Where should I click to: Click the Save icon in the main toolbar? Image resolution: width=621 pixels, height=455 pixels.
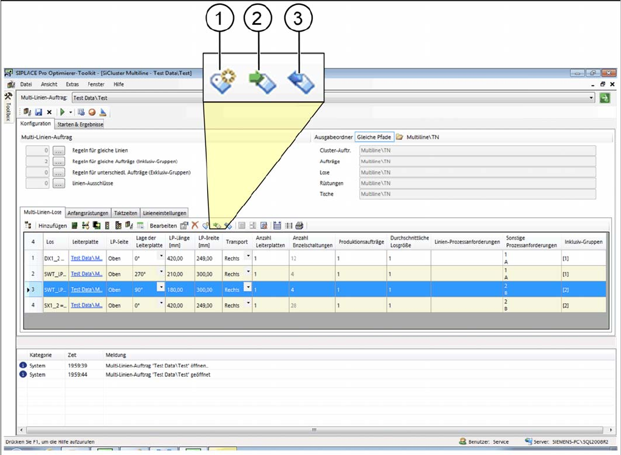[38, 112]
